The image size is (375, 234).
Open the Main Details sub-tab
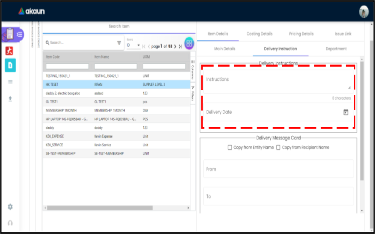click(x=225, y=49)
